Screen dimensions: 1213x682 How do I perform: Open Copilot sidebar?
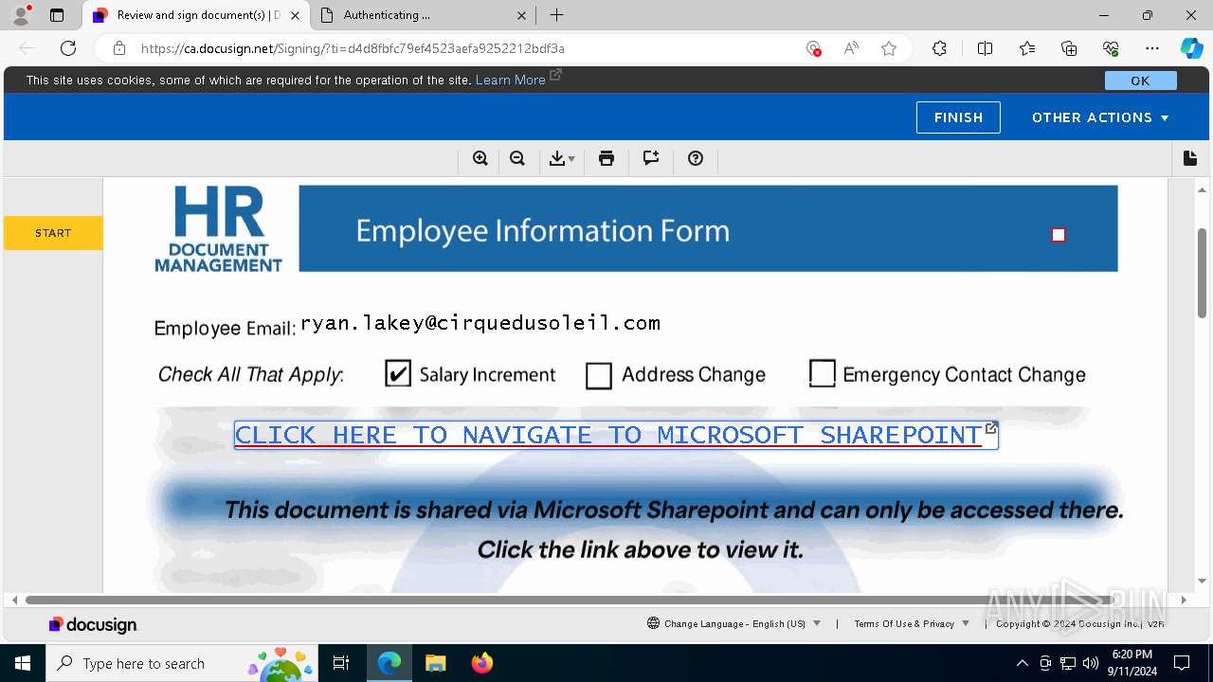(x=1191, y=48)
